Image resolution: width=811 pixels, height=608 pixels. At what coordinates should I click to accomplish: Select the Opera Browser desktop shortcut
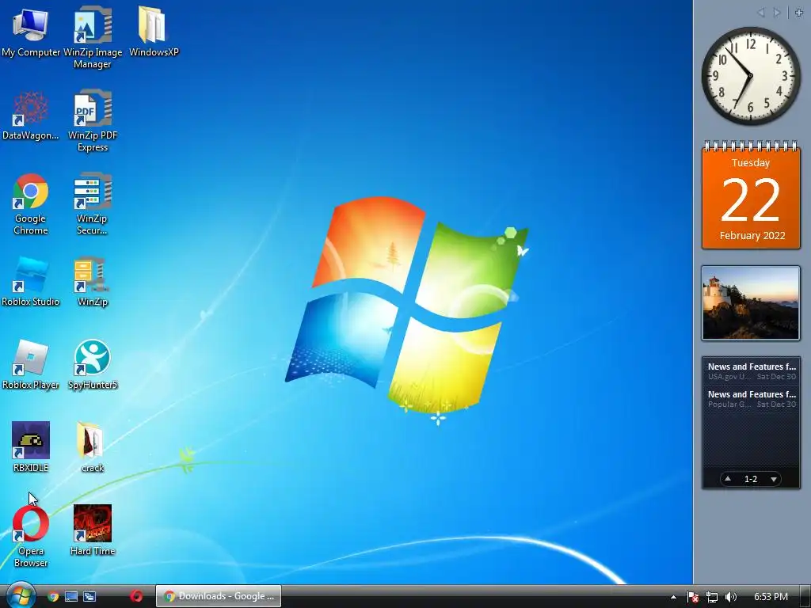pos(31,537)
